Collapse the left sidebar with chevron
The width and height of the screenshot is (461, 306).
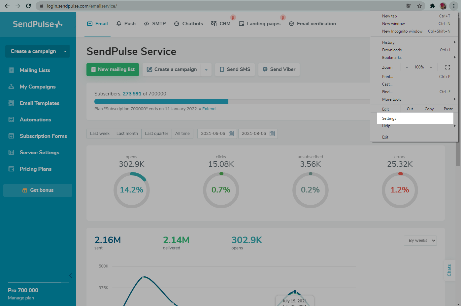pos(70,276)
